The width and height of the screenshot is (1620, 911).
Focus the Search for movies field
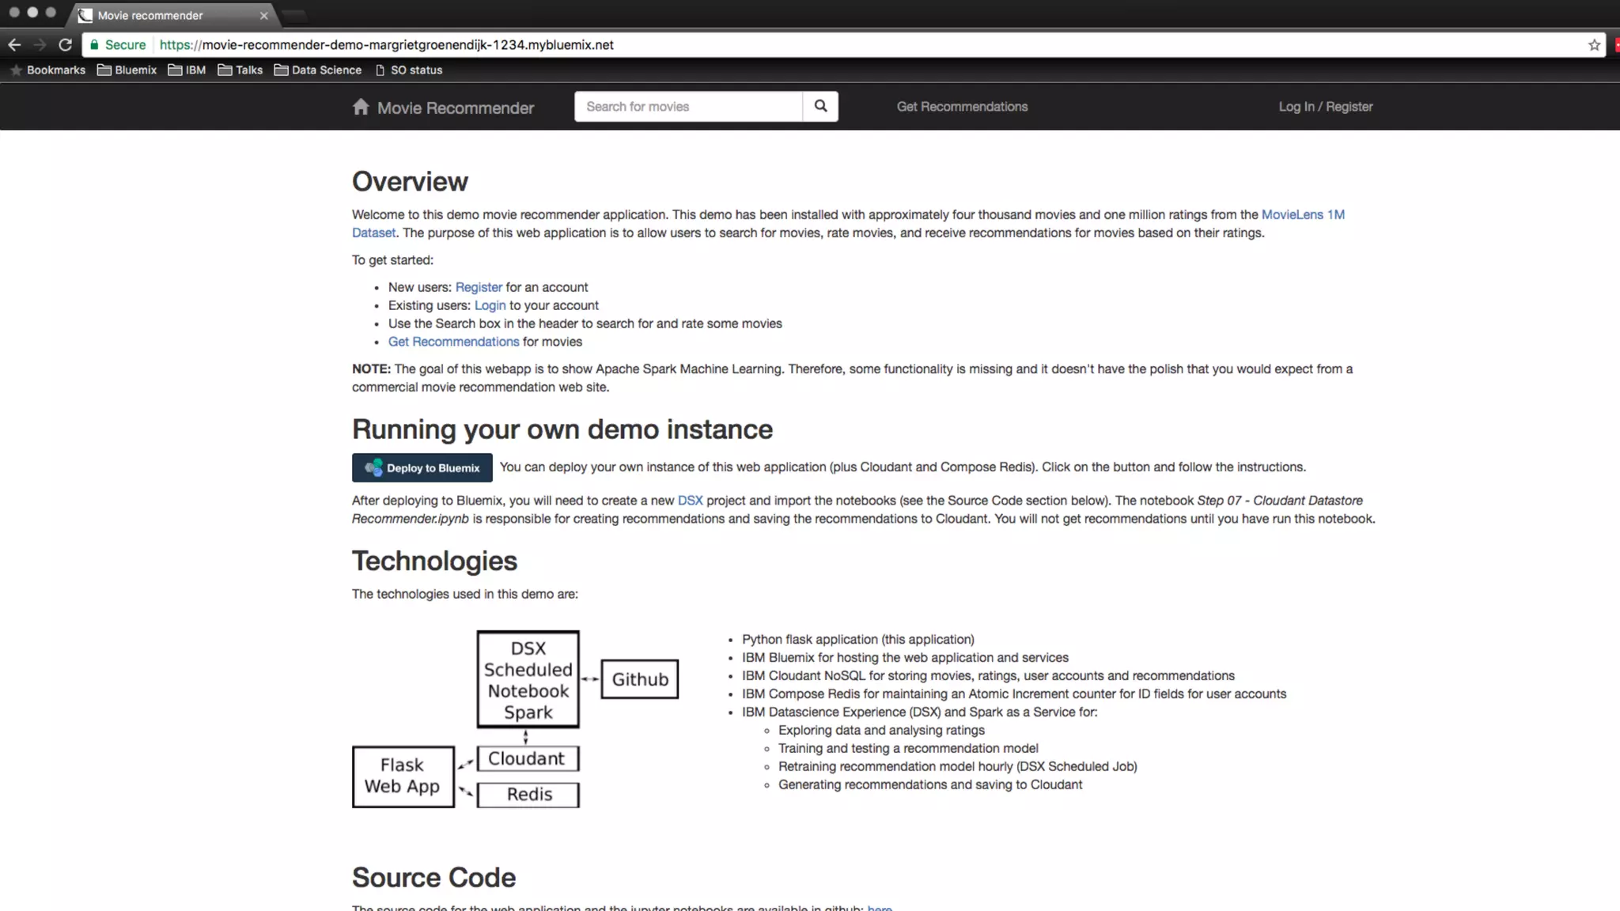[688, 107]
